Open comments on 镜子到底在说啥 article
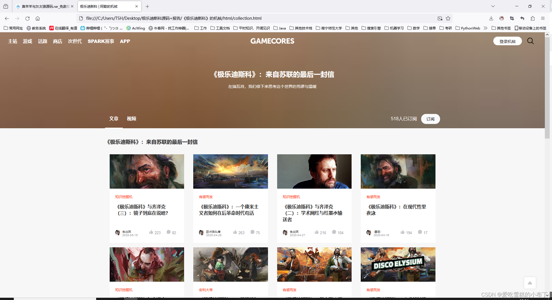 tap(169, 232)
